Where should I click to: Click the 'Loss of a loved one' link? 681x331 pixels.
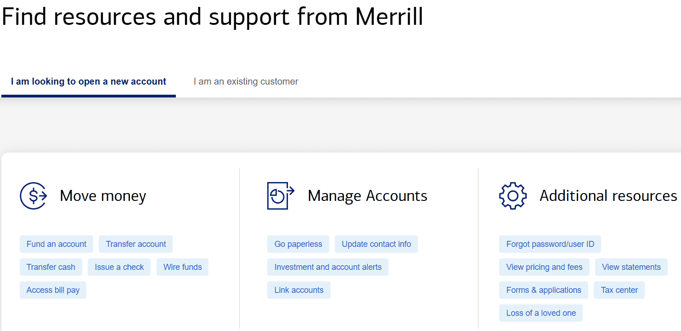coord(540,313)
